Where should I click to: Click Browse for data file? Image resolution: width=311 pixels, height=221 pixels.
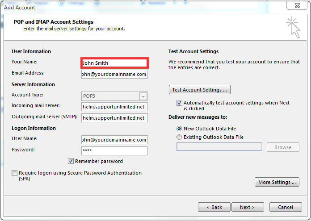tap(283, 147)
